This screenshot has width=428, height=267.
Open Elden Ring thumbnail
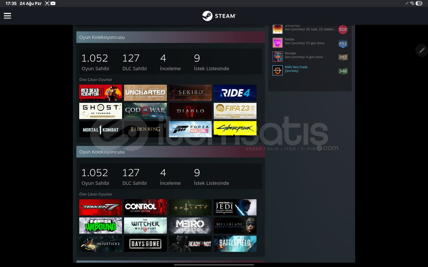point(145,129)
